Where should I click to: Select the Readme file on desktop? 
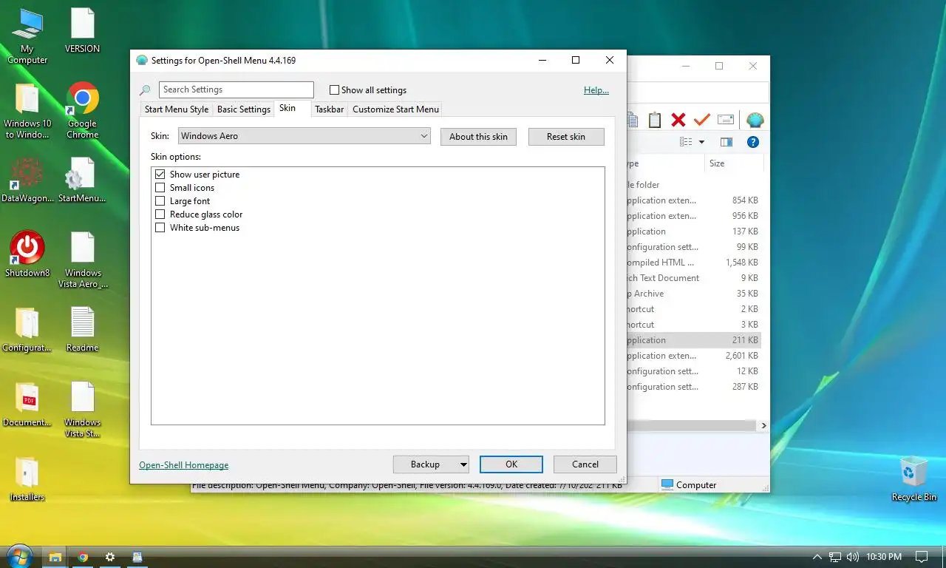(82, 330)
